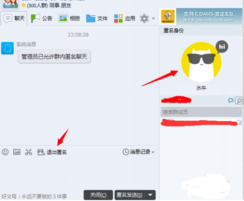
Task: Click the 关闭(C) close button
Action: tap(98, 195)
